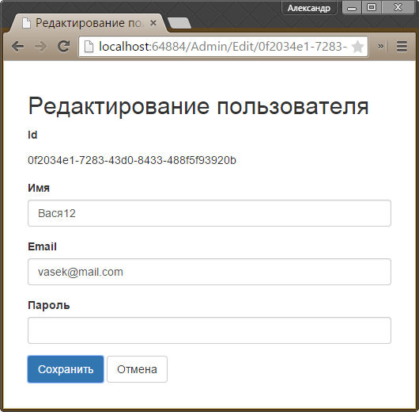Click the 'Редактирование пользователя' heading
419x412 pixels.
coord(198,107)
